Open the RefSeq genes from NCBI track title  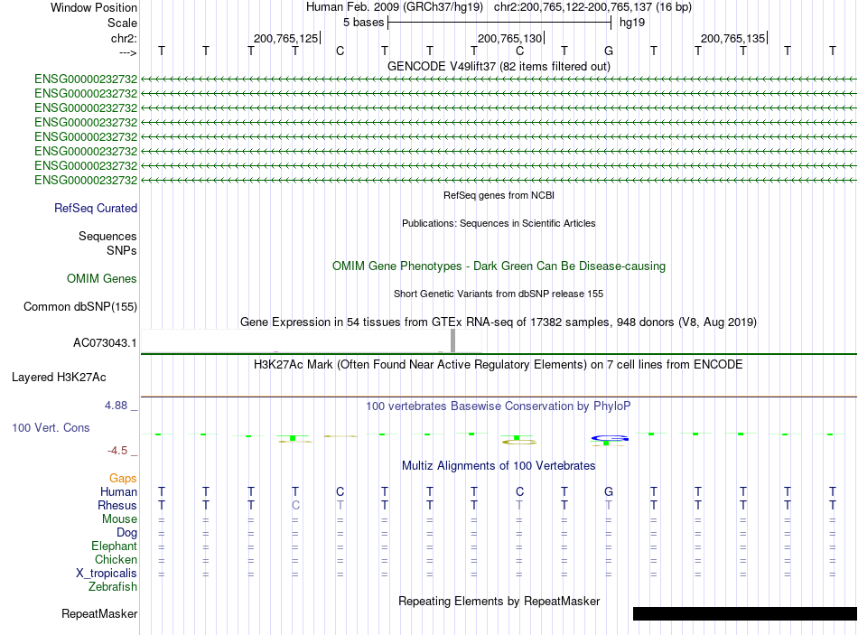[x=499, y=195]
